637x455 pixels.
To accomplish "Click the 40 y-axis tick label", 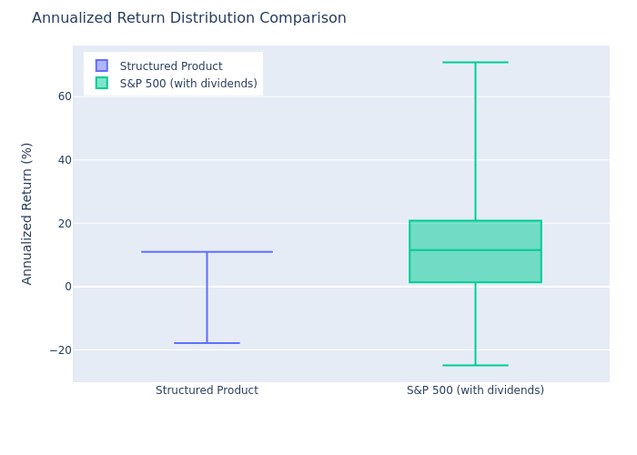I will [x=65, y=160].
